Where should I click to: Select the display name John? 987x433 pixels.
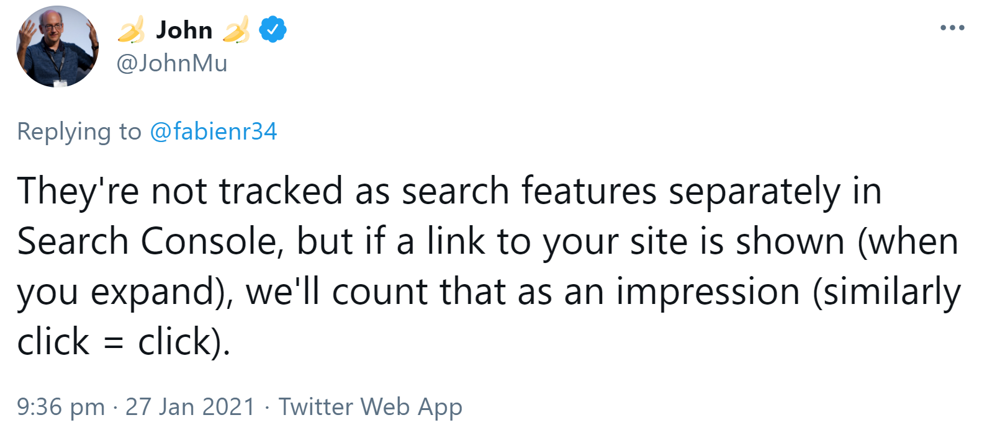(x=184, y=29)
